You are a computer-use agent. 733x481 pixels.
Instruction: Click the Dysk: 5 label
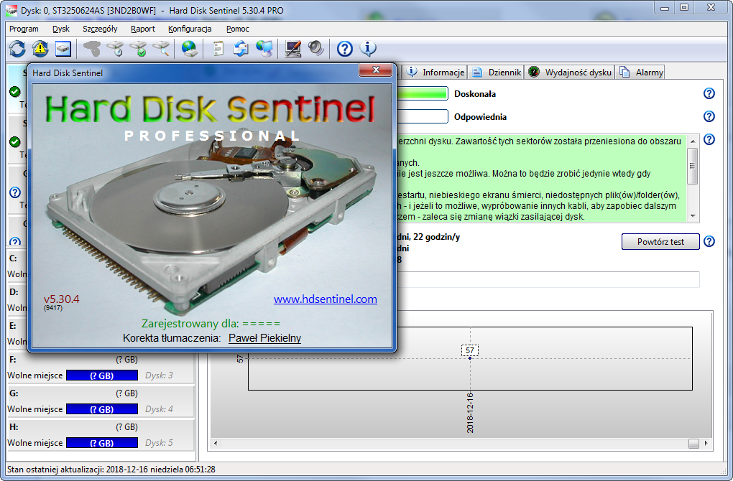159,443
